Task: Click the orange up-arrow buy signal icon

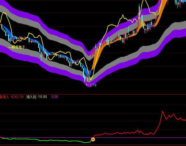Action: tap(93, 140)
